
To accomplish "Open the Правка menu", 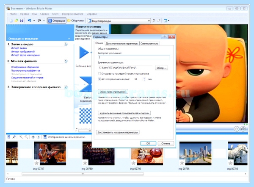I will click(24, 14).
